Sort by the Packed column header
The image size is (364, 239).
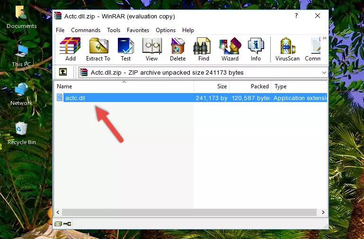click(x=250, y=86)
